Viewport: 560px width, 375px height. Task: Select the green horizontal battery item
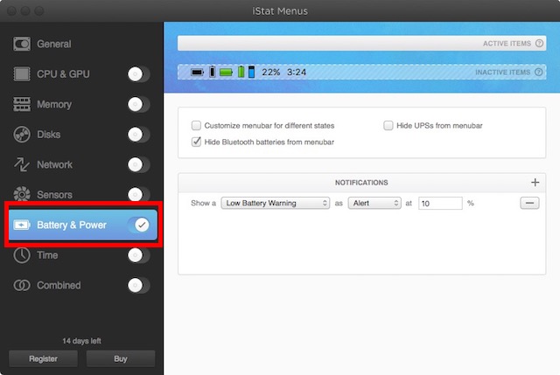(x=226, y=73)
